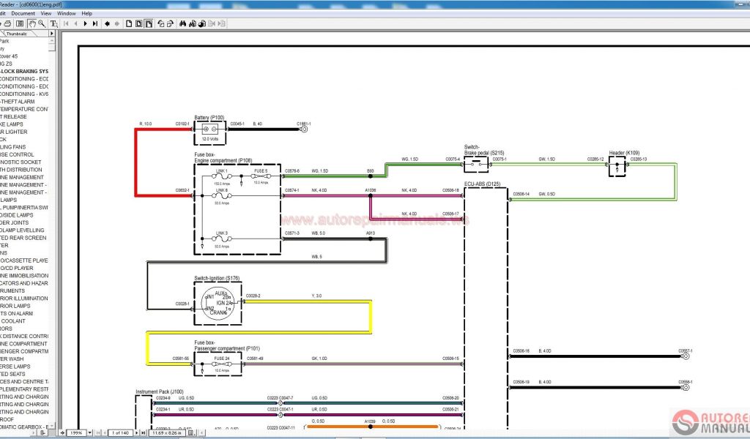Click the page number field showing 1 of 140

pos(120,433)
